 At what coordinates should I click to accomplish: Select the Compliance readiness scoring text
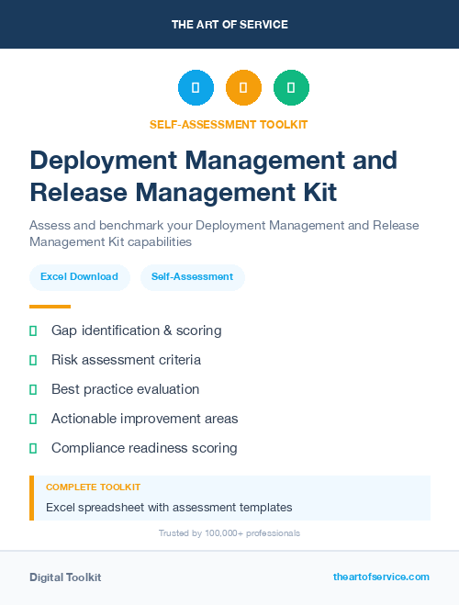click(x=144, y=448)
